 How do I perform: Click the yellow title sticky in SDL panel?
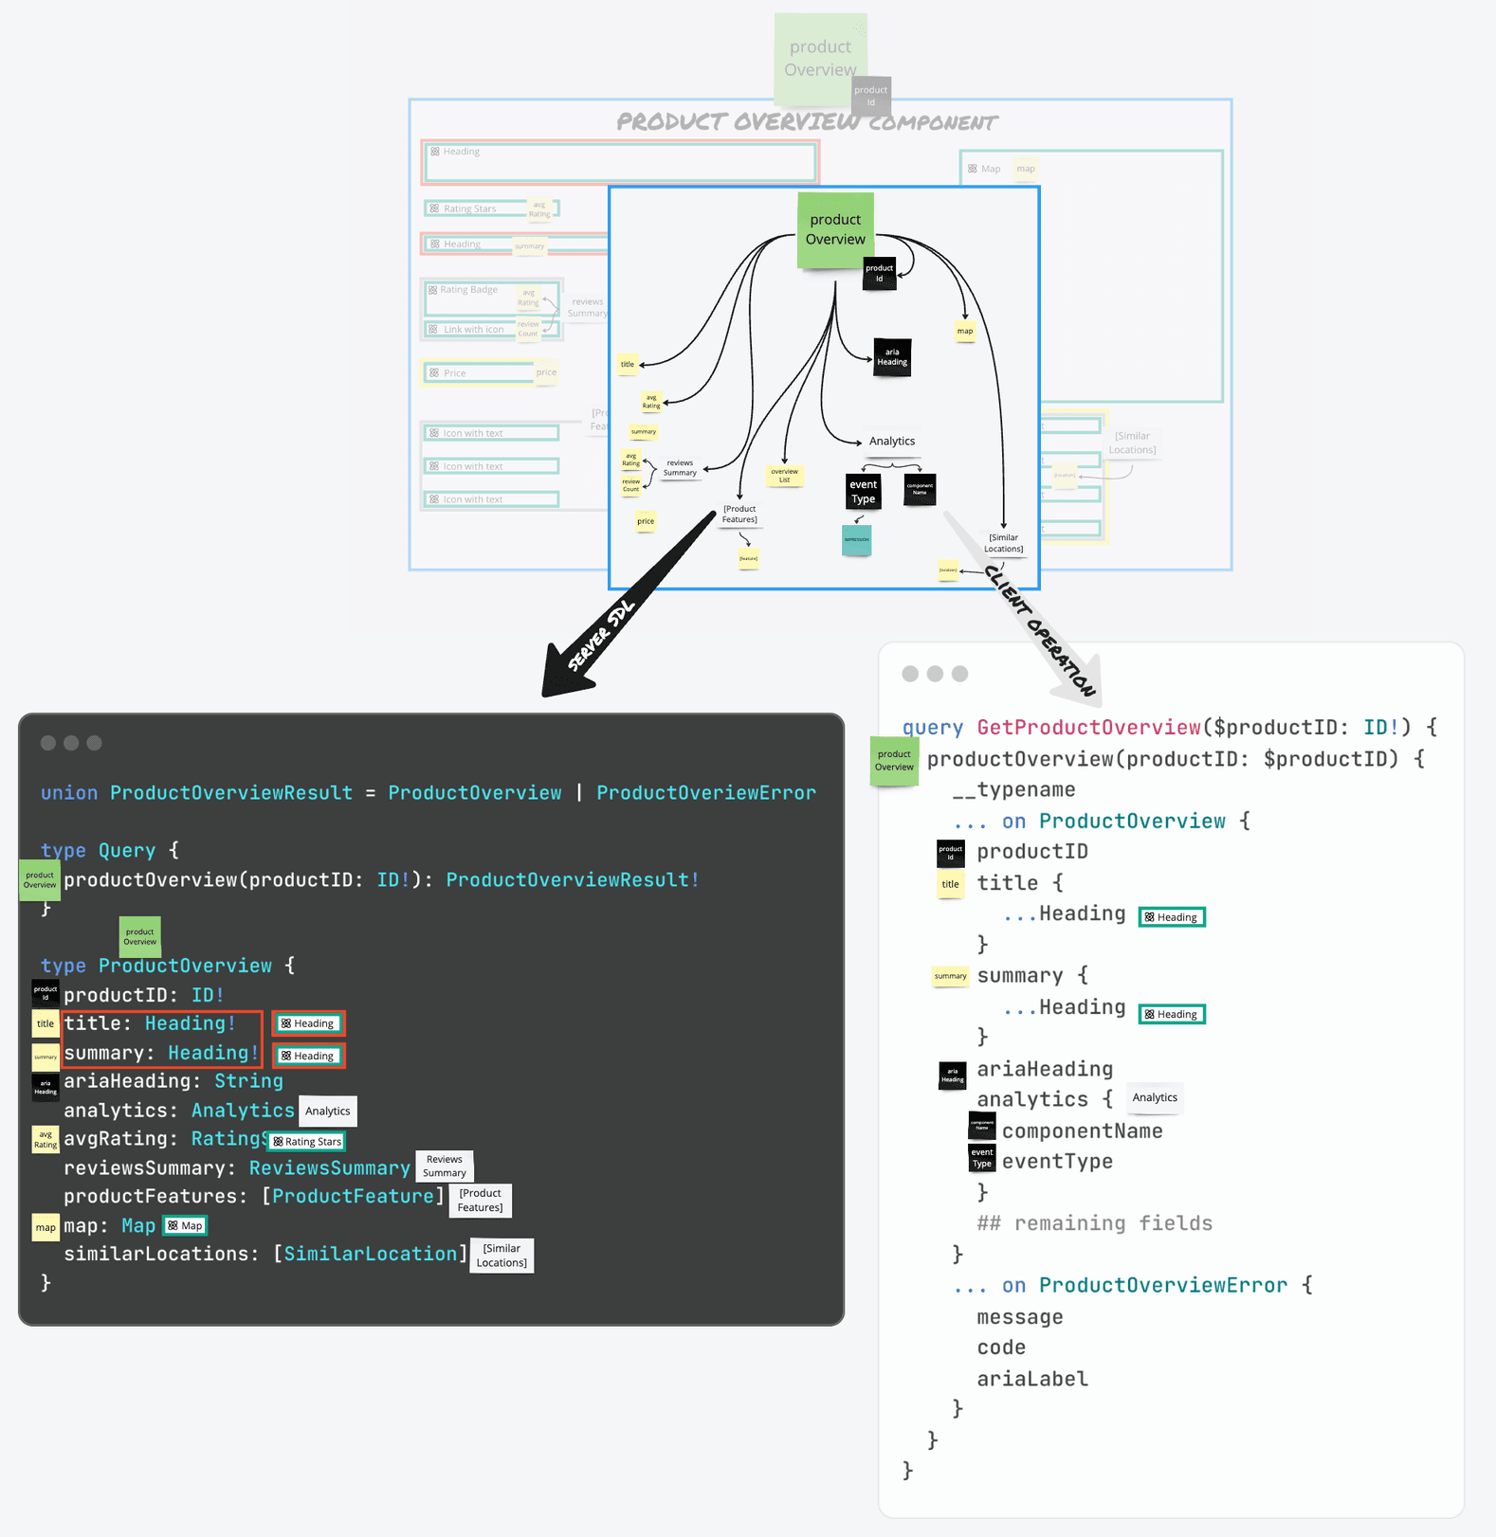pos(46,1024)
